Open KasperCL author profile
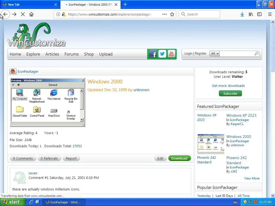Image resolution: width=275 pixels, height=206 pixels. pyautogui.click(x=237, y=124)
